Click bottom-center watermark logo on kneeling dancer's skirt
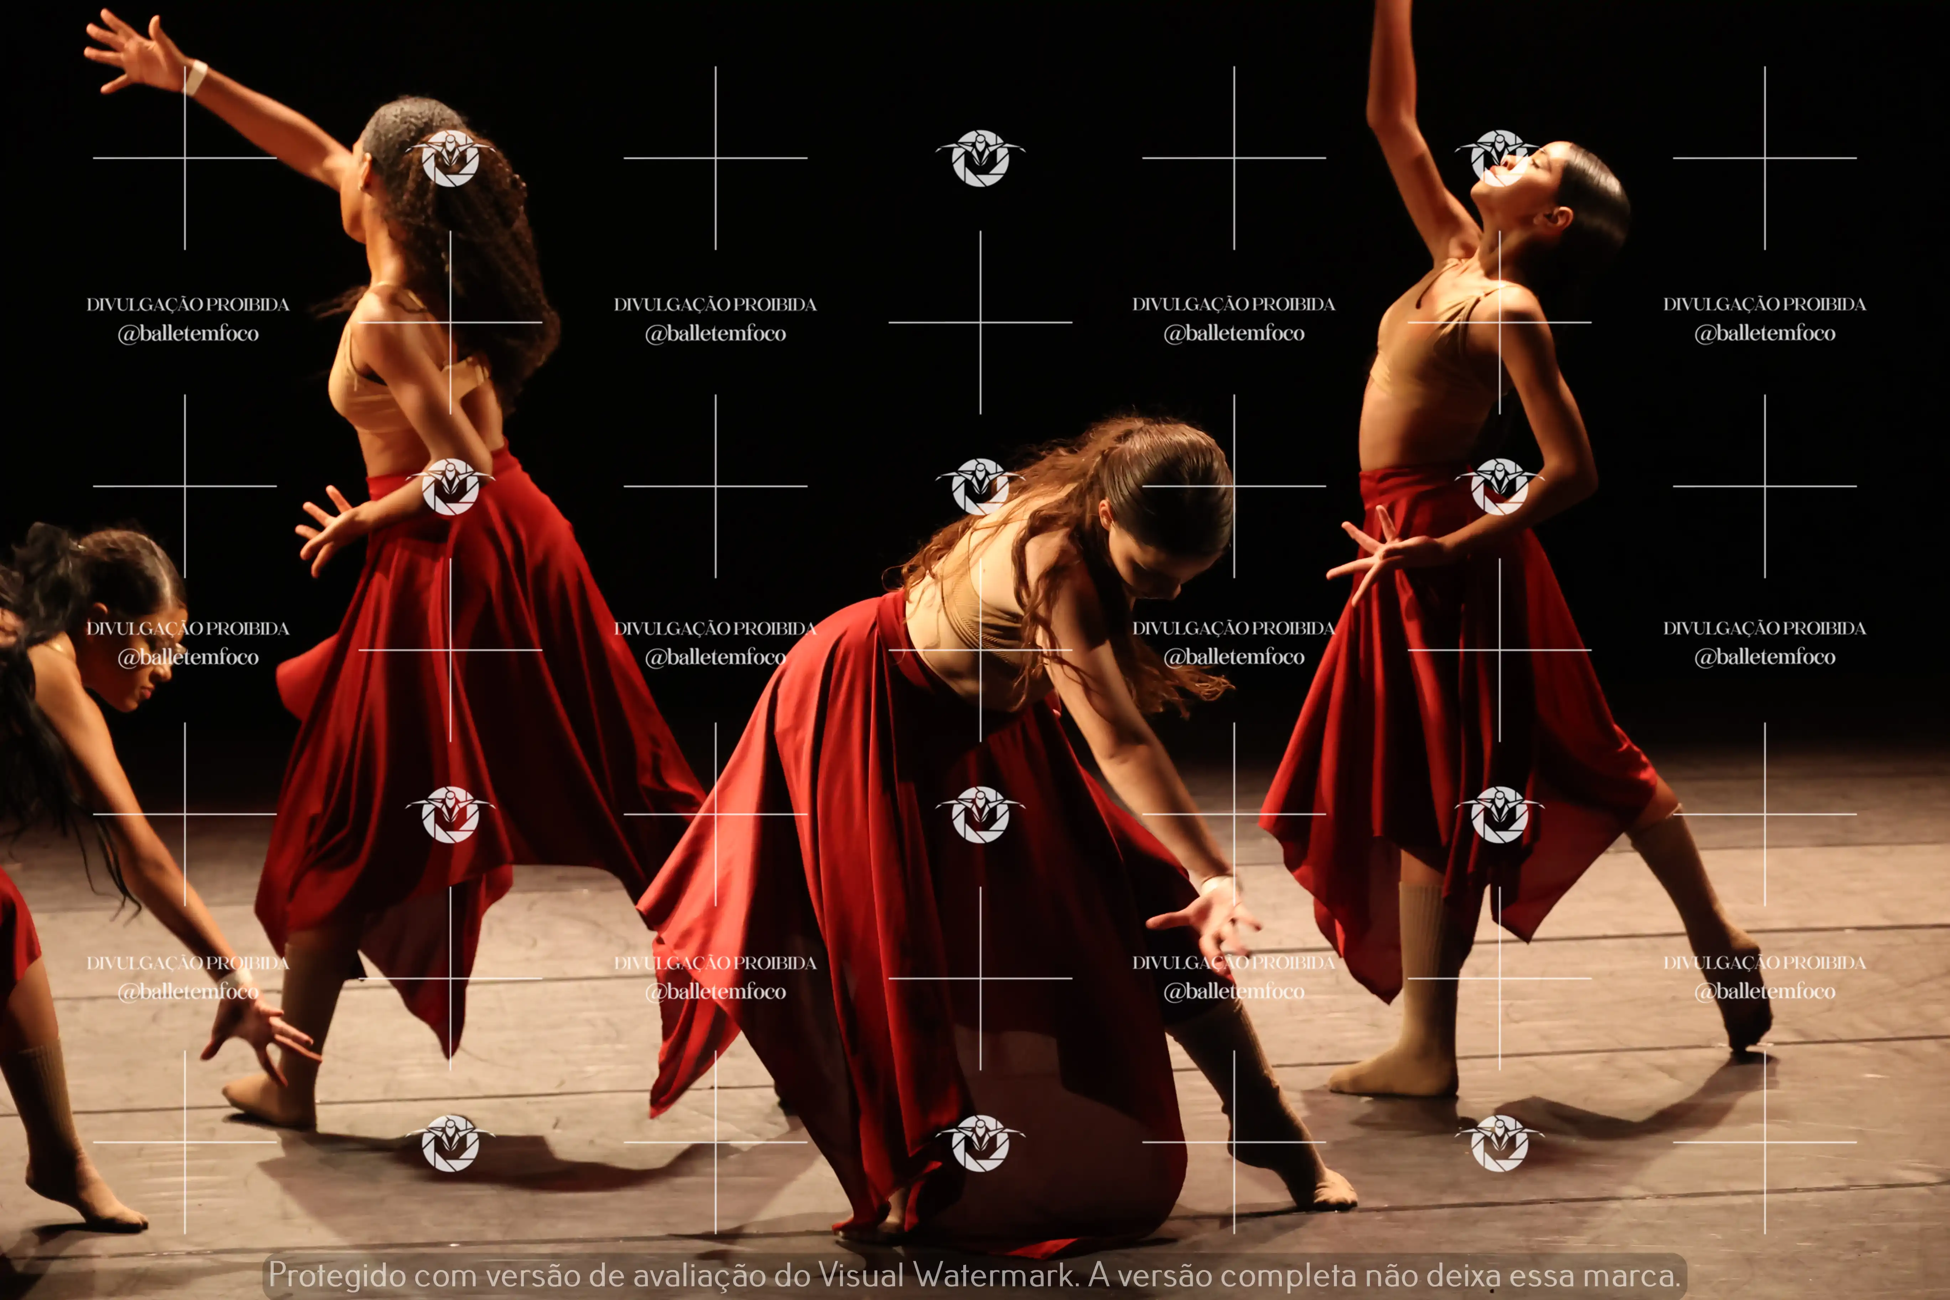Viewport: 1950px width, 1300px height. [980, 1142]
